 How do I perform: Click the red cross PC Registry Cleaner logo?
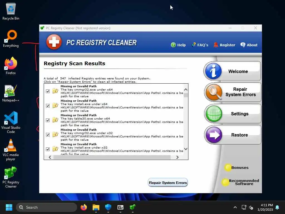click(54, 42)
